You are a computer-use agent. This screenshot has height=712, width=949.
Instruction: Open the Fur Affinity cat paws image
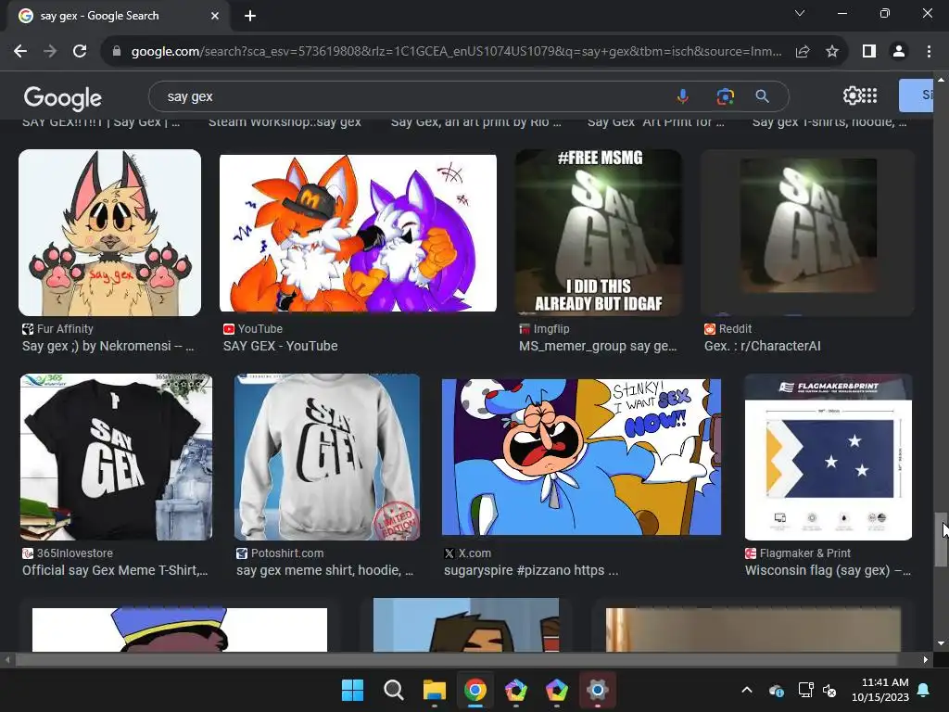tap(109, 233)
